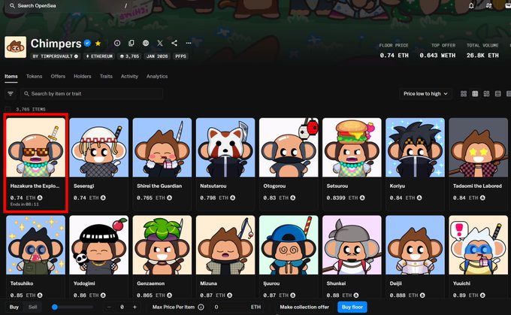Toggle the filters icon left of search
511x315 pixels.
click(11, 93)
